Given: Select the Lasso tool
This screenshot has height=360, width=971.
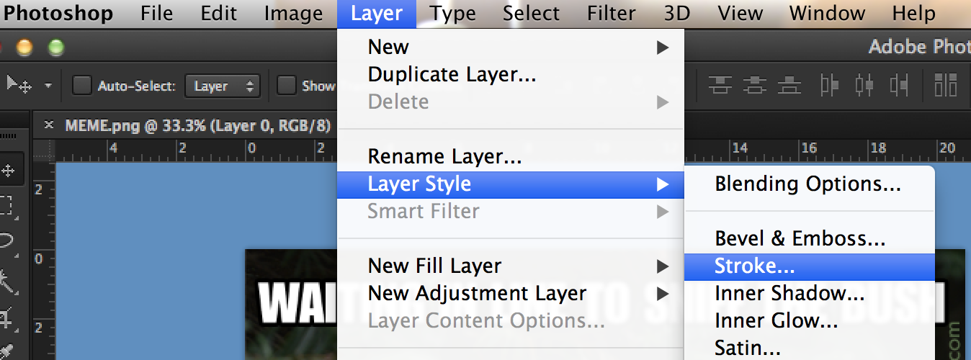Looking at the screenshot, I should pyautogui.click(x=7, y=240).
